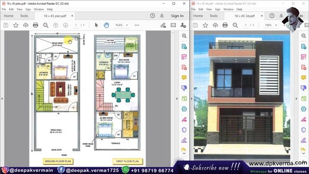Activate the Hand pan tool
309x174 pixels.
[106, 25]
